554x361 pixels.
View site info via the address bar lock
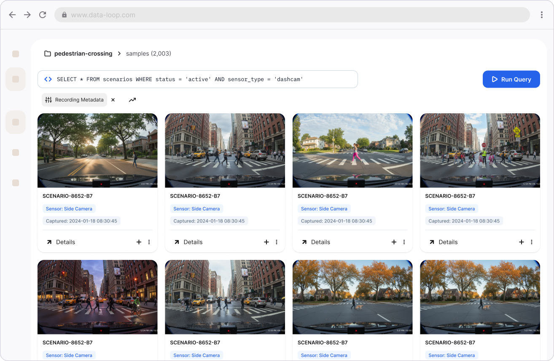pos(65,15)
